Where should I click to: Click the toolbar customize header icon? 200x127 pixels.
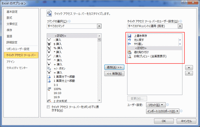pos(49,13)
